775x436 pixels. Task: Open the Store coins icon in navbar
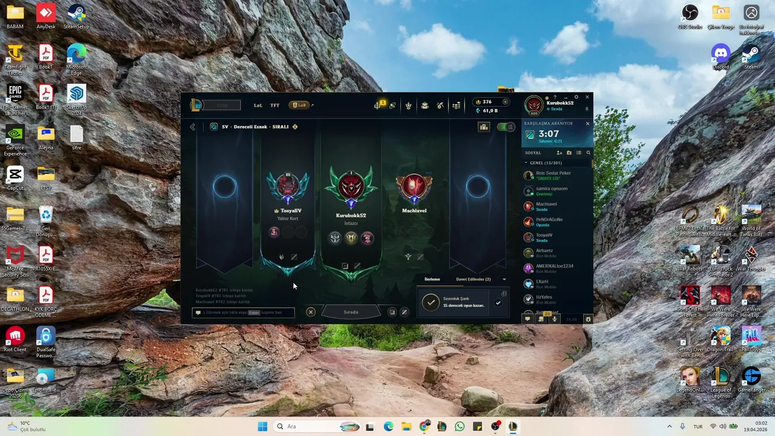(457, 105)
